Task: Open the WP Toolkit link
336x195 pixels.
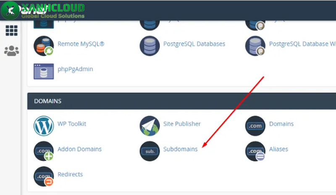Action: tap(72, 124)
